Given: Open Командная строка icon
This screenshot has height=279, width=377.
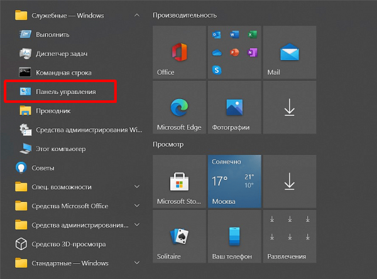Looking at the screenshot, I should 25,73.
